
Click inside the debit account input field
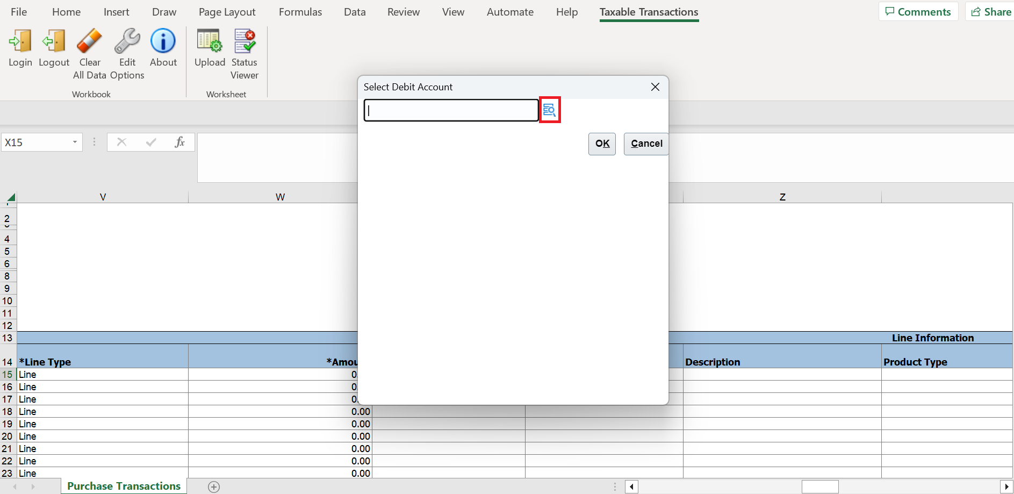[x=450, y=110]
